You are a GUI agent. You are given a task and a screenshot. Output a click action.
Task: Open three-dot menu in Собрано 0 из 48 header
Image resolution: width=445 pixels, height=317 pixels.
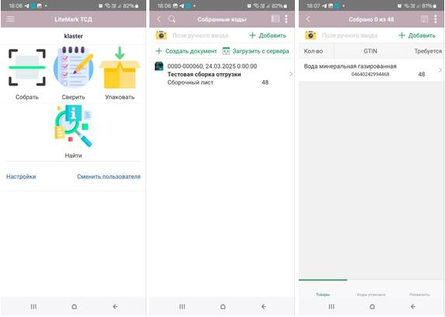[x=435, y=19]
